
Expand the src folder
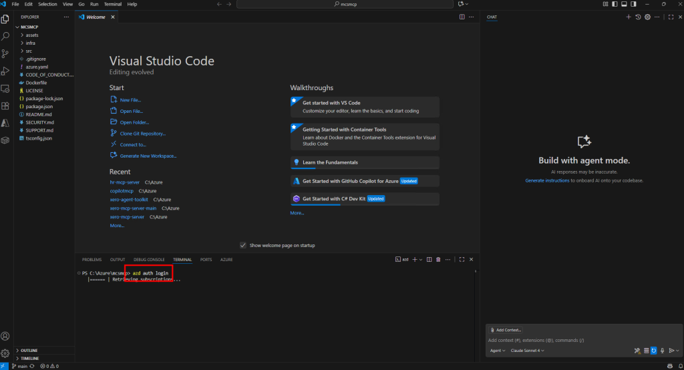coord(29,51)
